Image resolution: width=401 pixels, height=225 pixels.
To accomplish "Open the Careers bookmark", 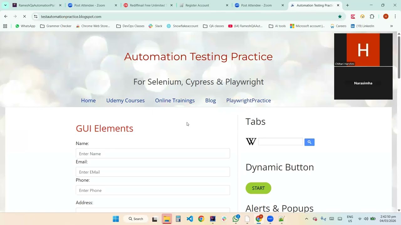I will pos(338,26).
